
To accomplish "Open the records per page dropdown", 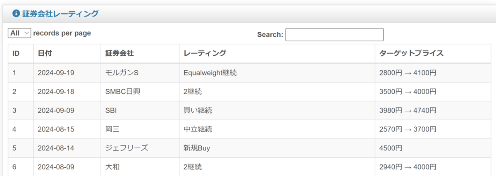I will (19, 33).
